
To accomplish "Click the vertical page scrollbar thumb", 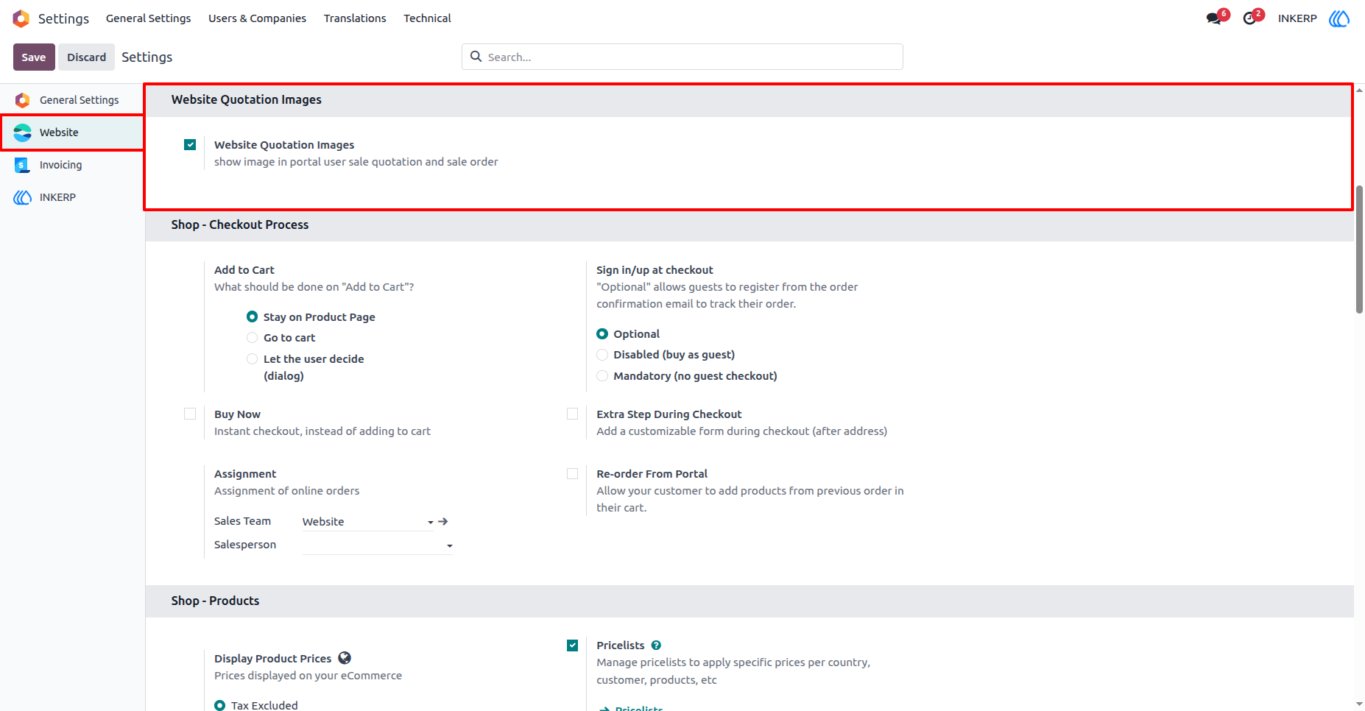I will [x=1359, y=250].
